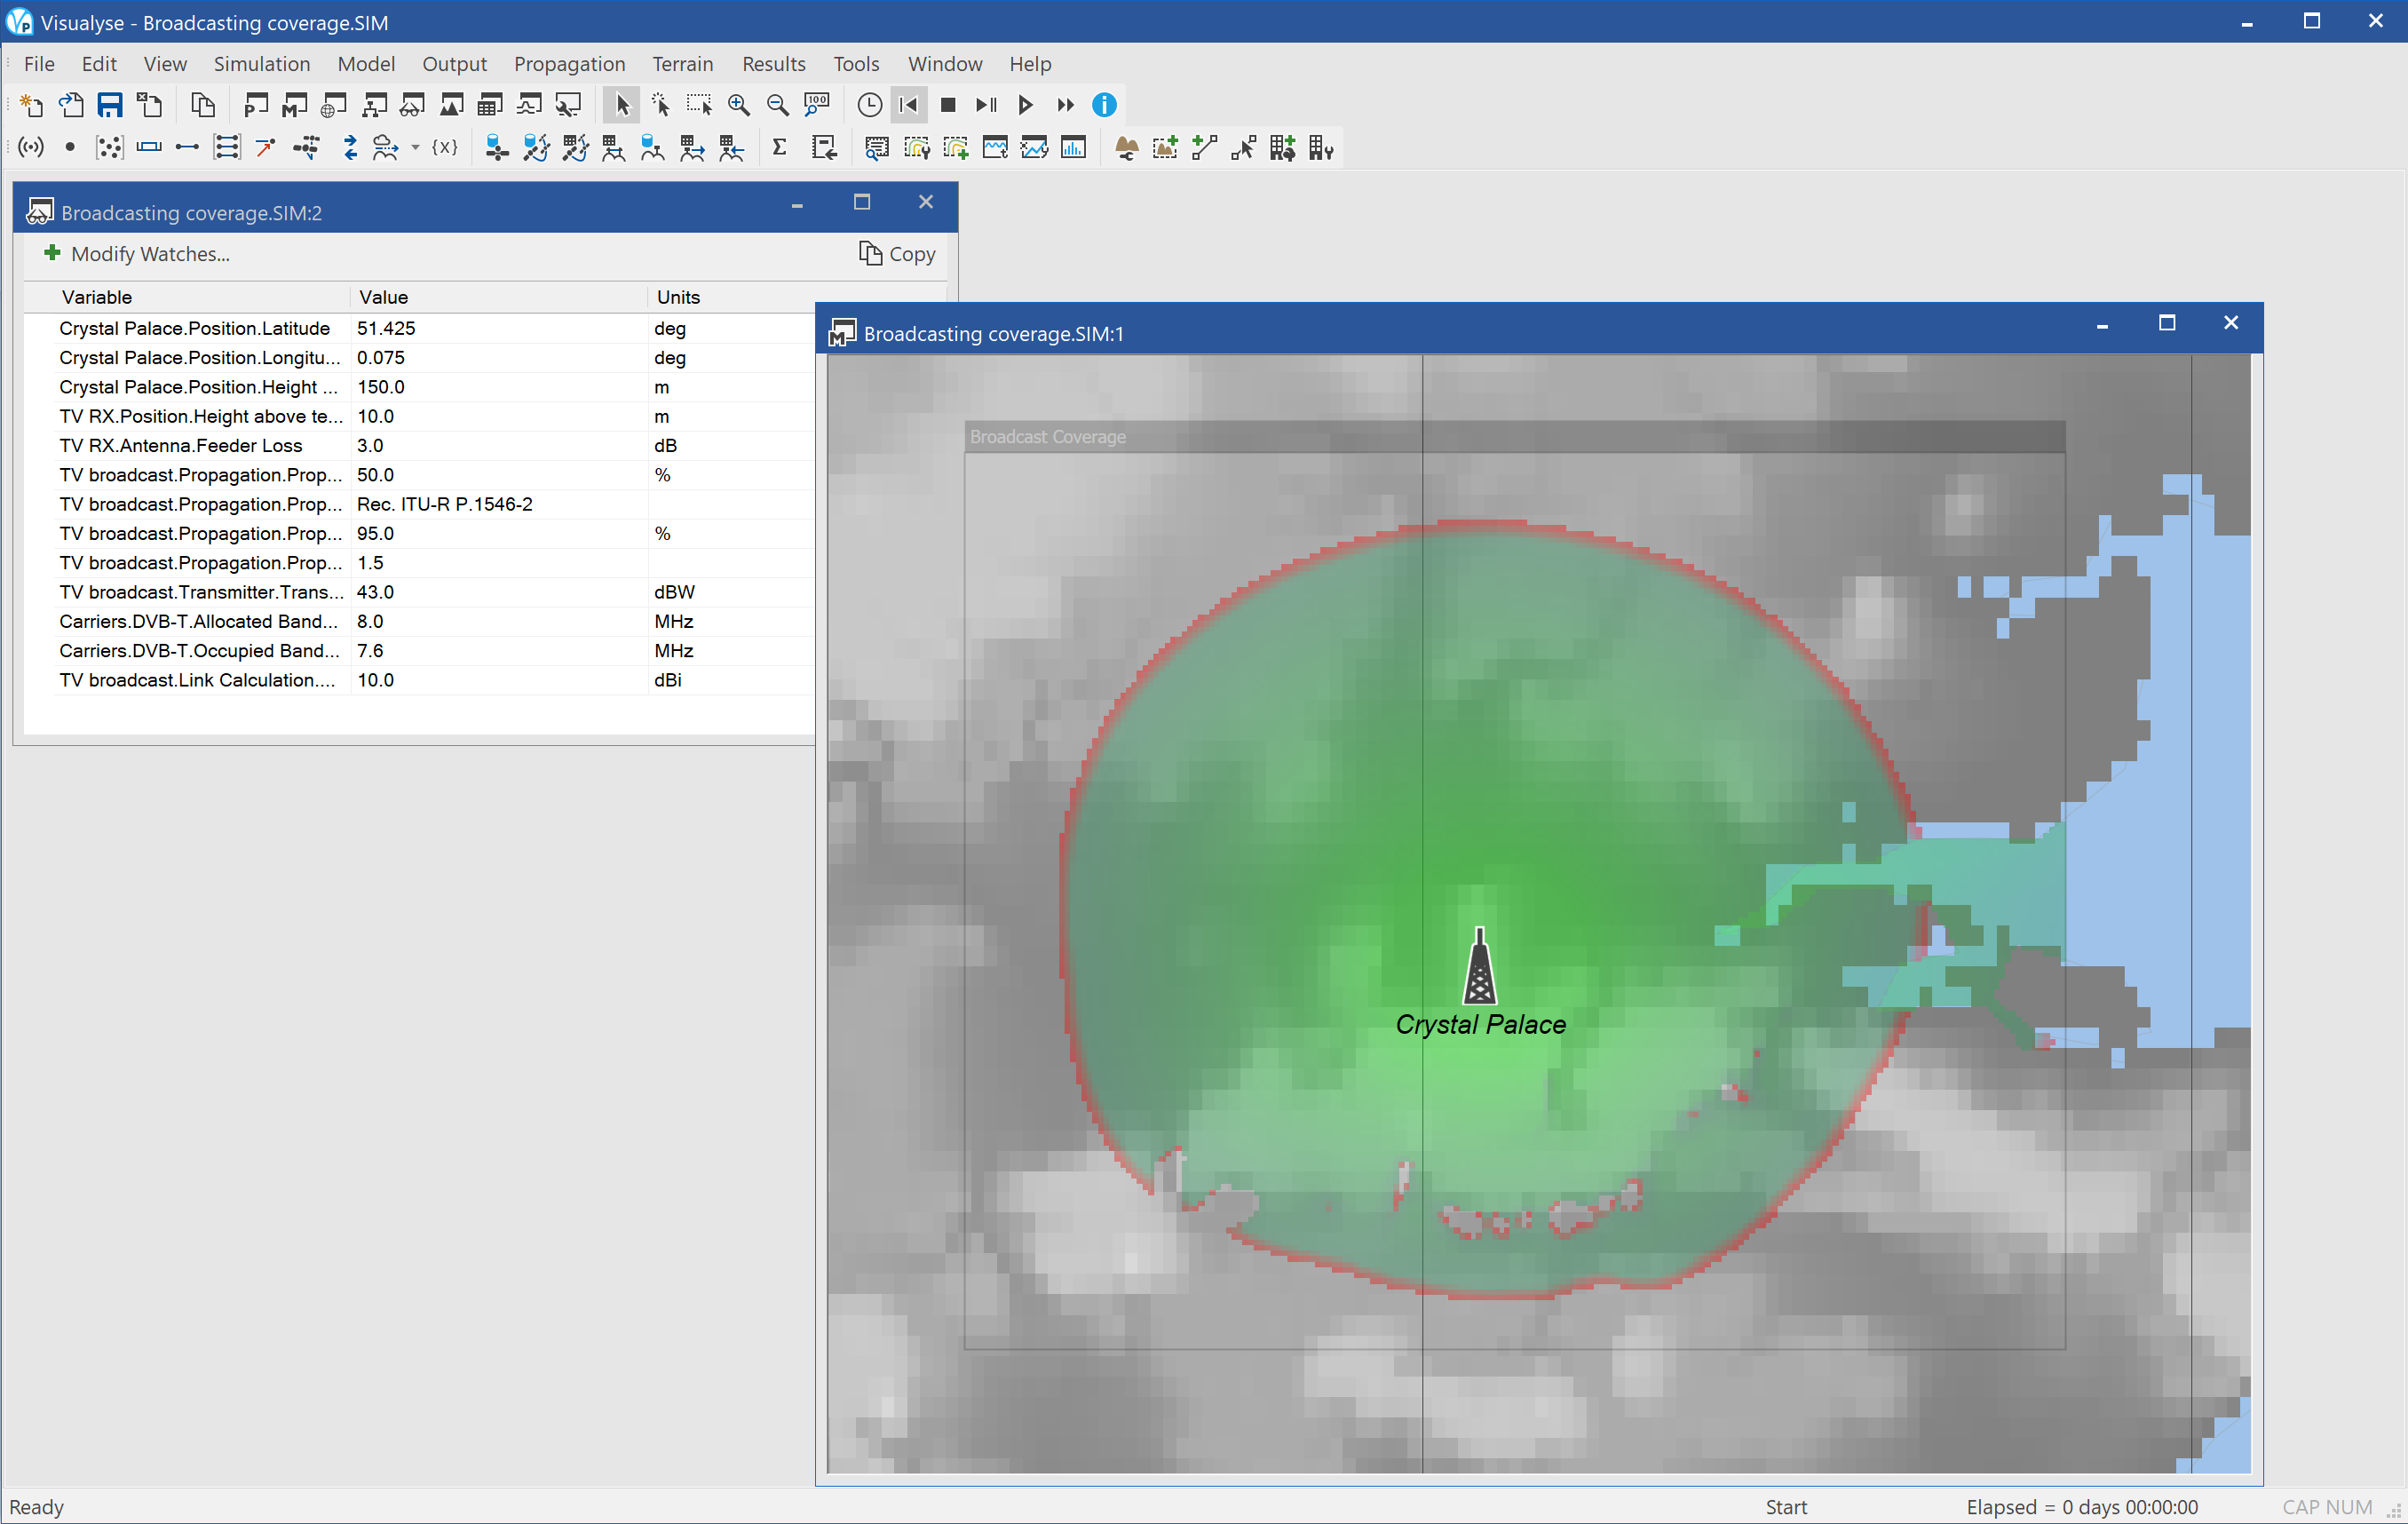Open the Results menu
Viewport: 2408px width, 1524px height.
[x=773, y=64]
